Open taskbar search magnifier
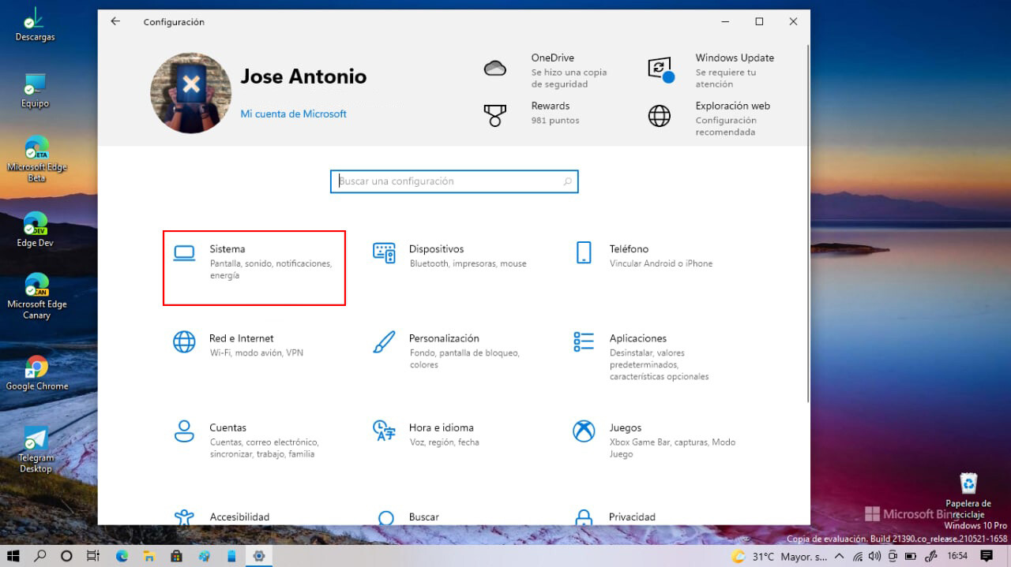This screenshot has width=1011, height=567. coord(40,556)
